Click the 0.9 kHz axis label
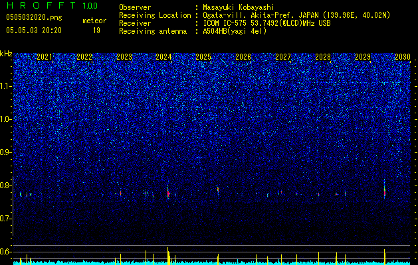 click(x=6, y=152)
